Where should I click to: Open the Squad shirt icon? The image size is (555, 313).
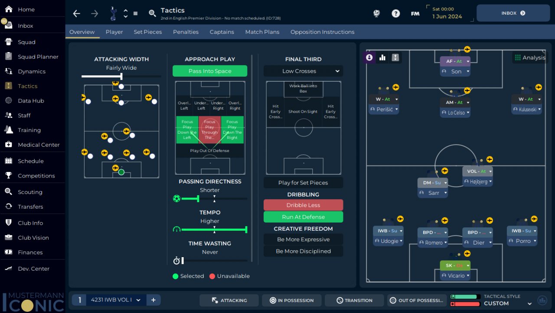[x=8, y=42]
